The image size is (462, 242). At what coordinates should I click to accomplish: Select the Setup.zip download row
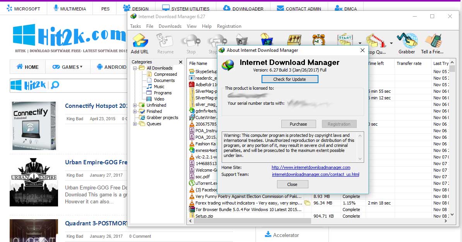tap(318, 216)
